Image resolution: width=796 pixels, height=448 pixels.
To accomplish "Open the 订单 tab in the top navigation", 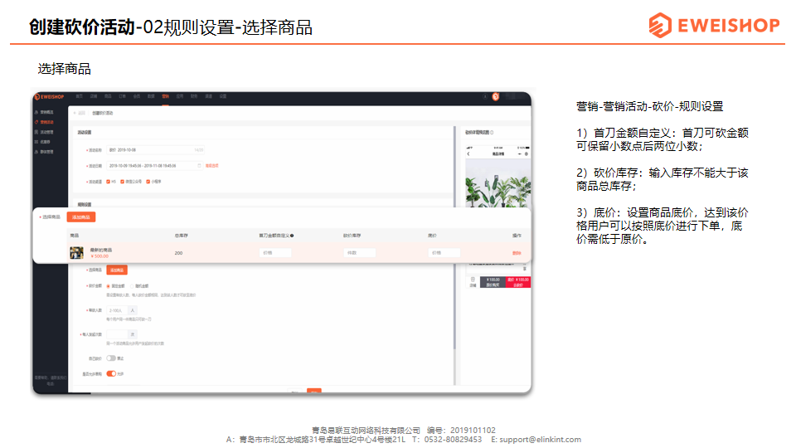I will [123, 96].
